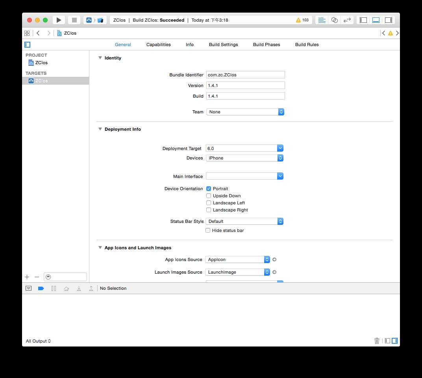Step over in debugger

(66, 288)
